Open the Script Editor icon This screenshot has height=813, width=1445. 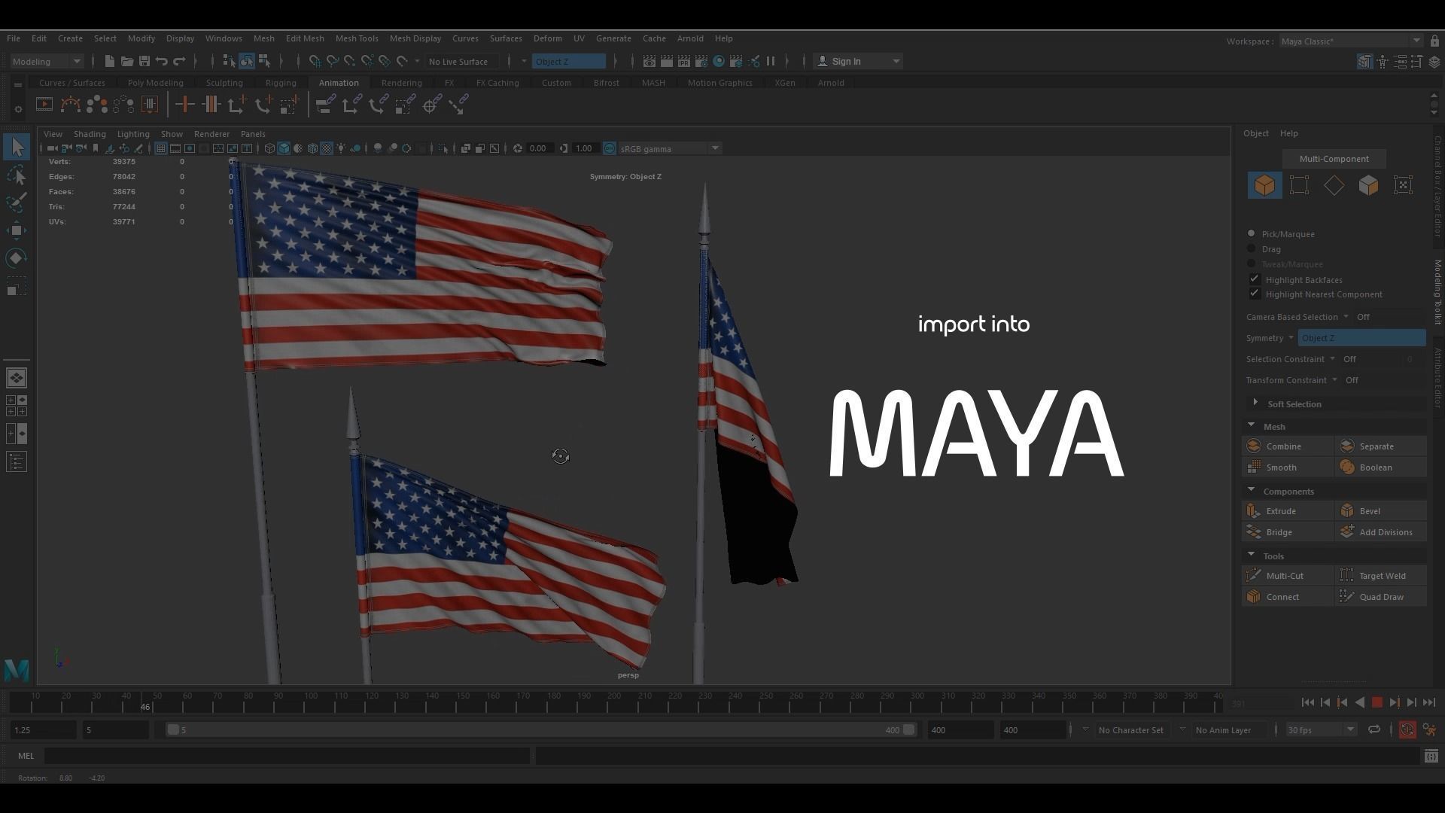coord(1431,756)
